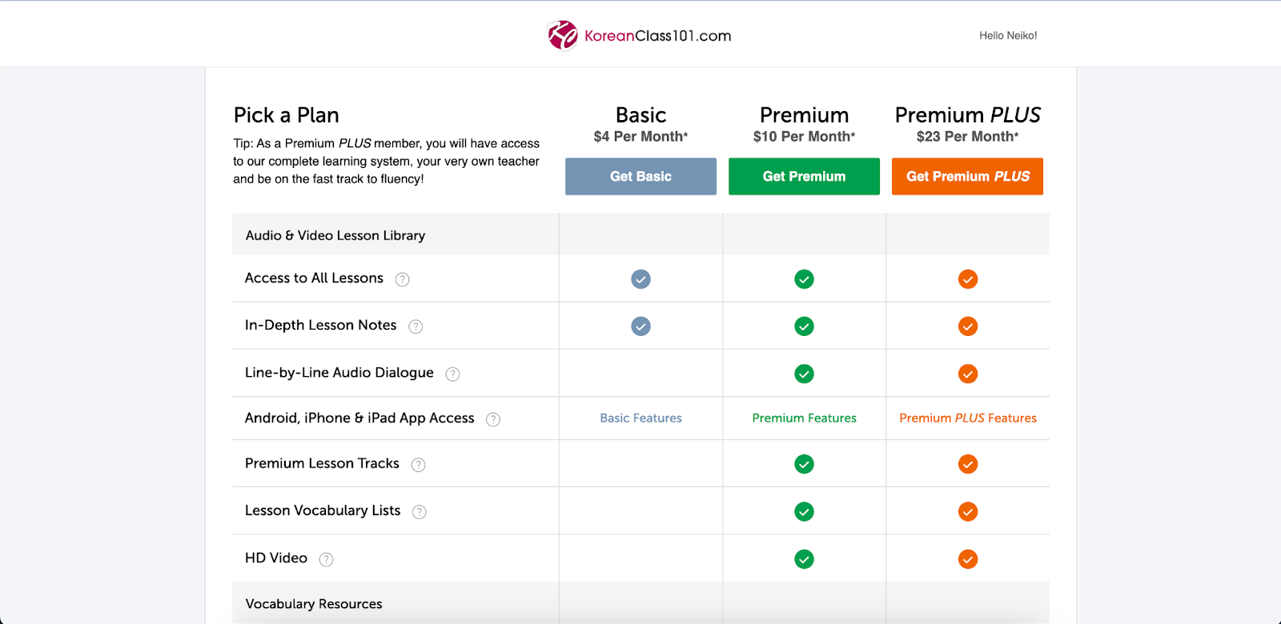Open the help icon beside Lesson Vocabulary Lists
The image size is (1281, 624).
click(420, 512)
